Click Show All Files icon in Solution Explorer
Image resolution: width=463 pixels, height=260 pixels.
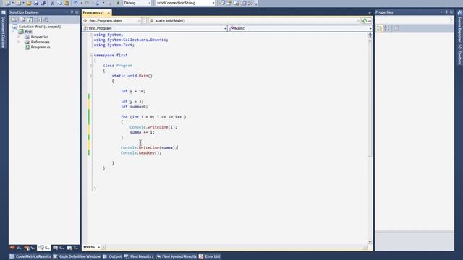coord(22,19)
